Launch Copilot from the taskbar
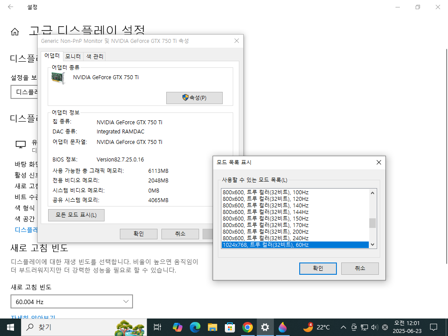The height and width of the screenshot is (336, 448). 178,327
